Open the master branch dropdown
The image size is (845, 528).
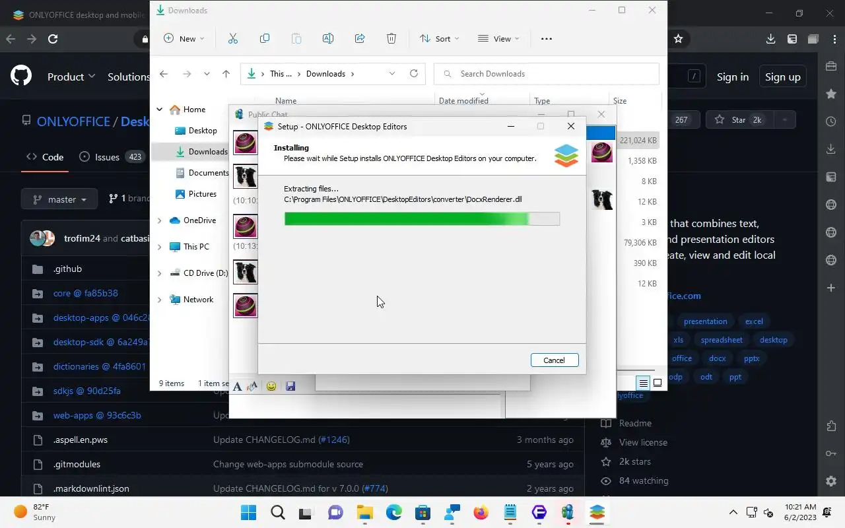(59, 199)
